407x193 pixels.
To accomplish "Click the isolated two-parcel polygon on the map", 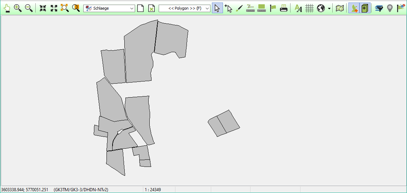I will tap(224, 123).
